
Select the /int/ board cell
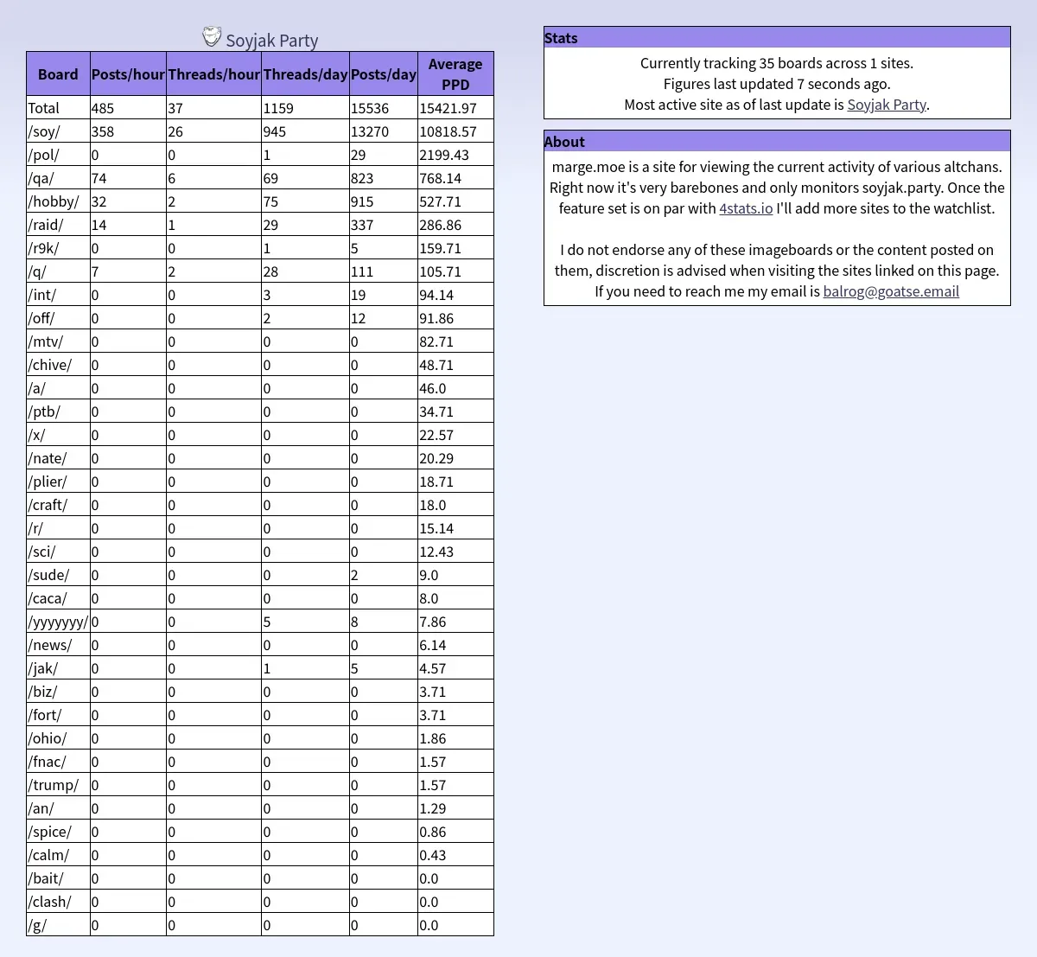pos(58,295)
